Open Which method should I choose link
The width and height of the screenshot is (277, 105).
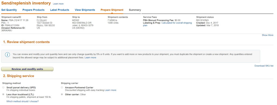tap(22, 101)
